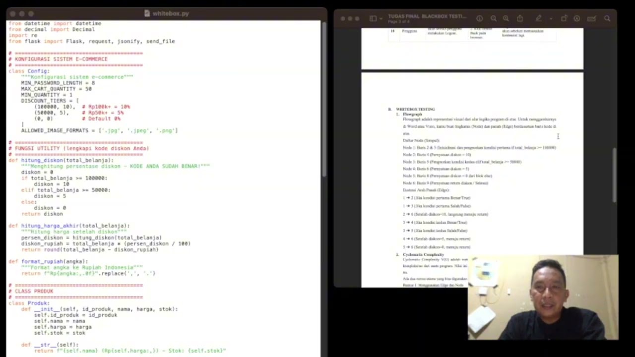Viewport: 635px width, 357px height.
Task: Click the "import re" line in editor
Action: (x=23, y=35)
